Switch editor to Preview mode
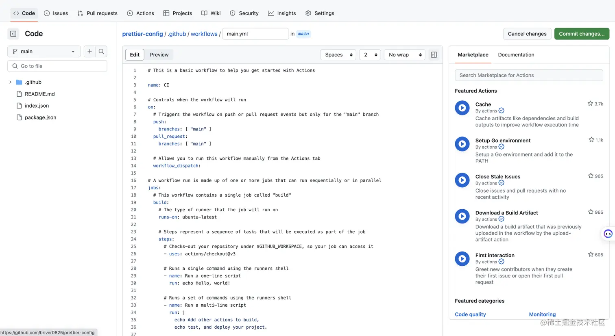This screenshot has width=615, height=336. (159, 55)
